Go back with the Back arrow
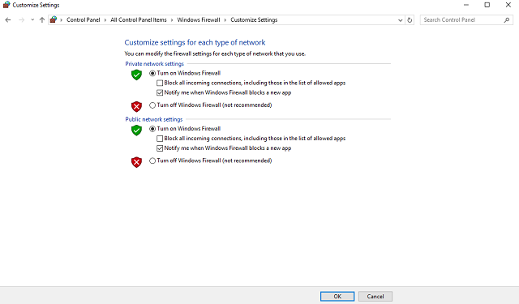Image resolution: width=519 pixels, height=304 pixels. click(8, 19)
